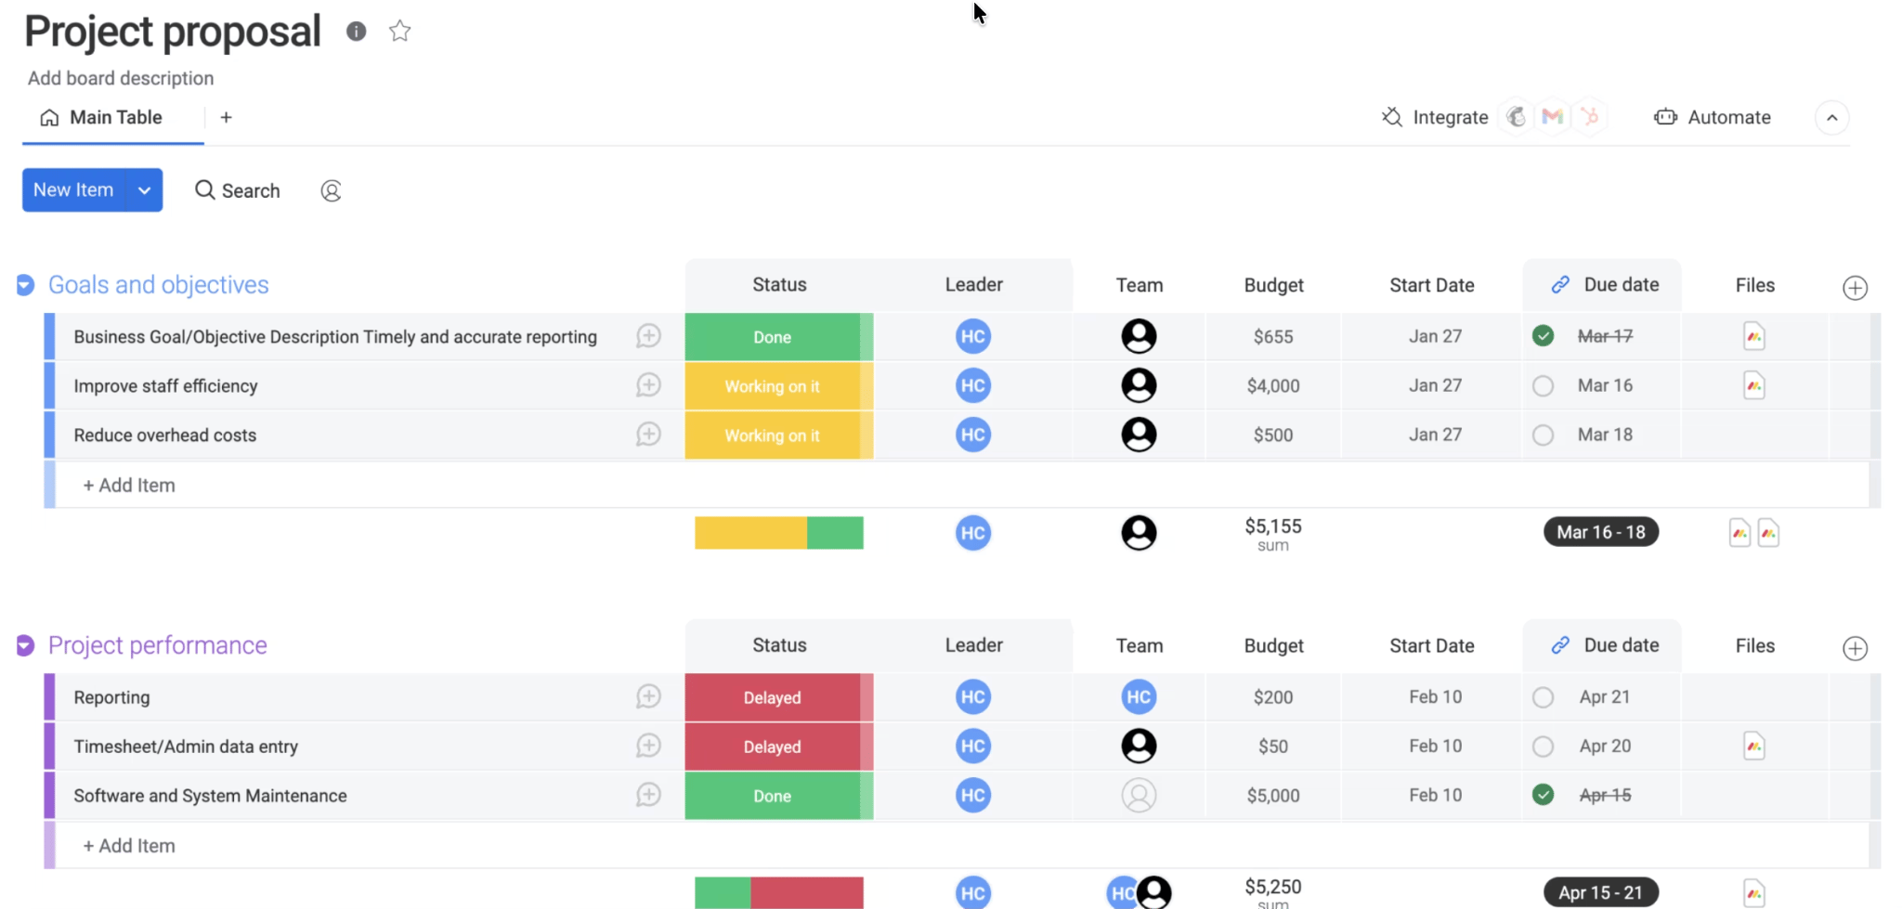Click the Gmail integration icon
The width and height of the screenshot is (1902, 909).
tap(1552, 117)
